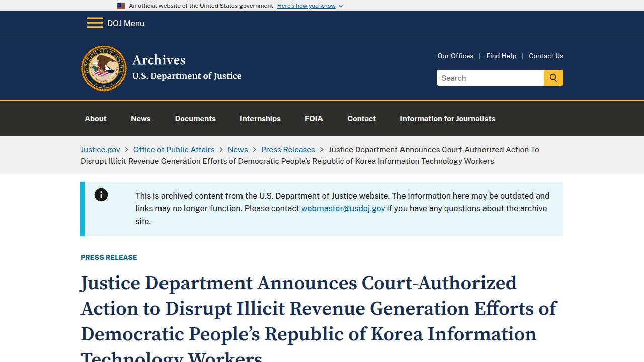The height and width of the screenshot is (362, 644).
Task: Click the US flag icon in banner
Action: pyautogui.click(x=121, y=6)
